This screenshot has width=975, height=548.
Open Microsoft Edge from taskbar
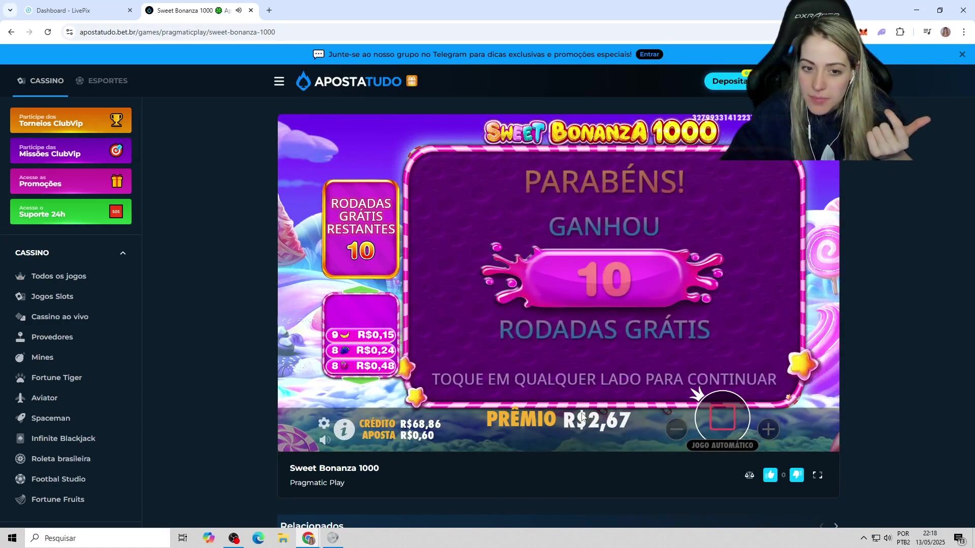[x=258, y=538]
